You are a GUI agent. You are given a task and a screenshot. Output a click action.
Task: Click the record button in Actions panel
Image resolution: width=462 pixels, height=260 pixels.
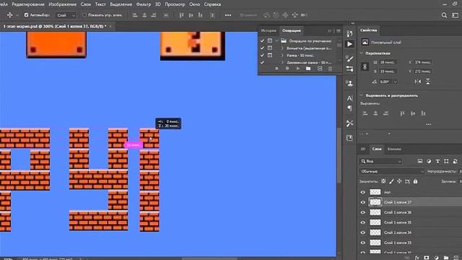(287, 69)
